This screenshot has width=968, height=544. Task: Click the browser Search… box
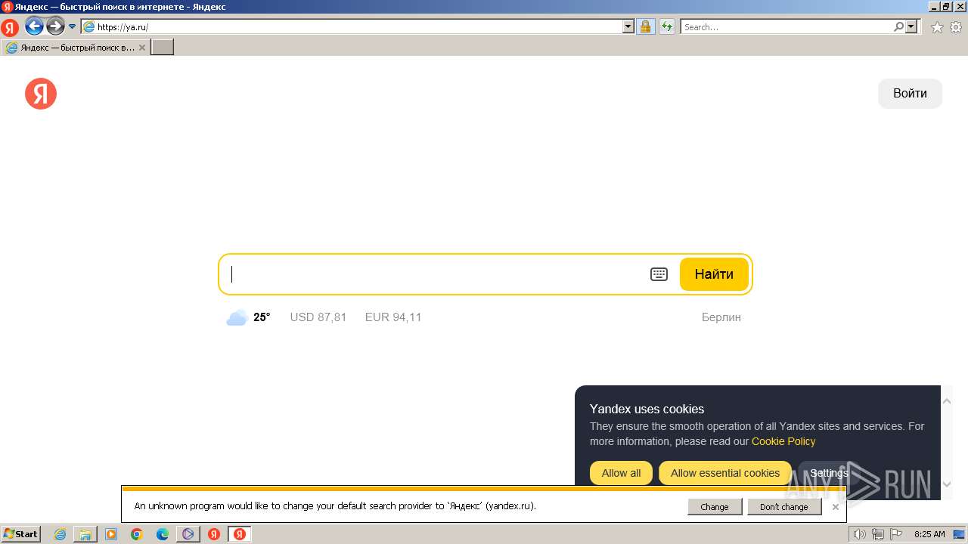(x=786, y=26)
